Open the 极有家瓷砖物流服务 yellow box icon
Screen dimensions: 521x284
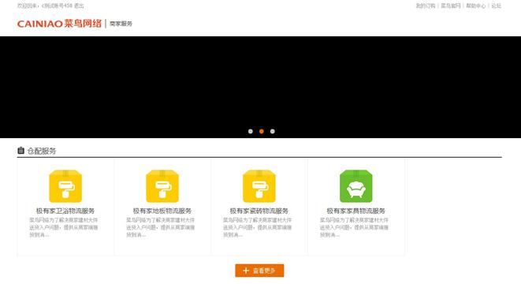pos(259,186)
